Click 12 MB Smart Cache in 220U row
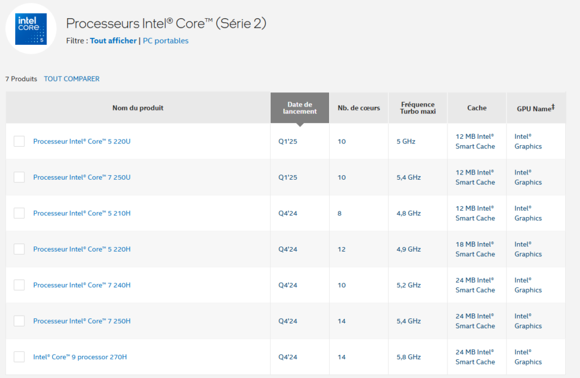Viewport: 580px width, 378px height. 475,142
